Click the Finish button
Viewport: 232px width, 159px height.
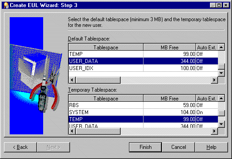pos(145,147)
